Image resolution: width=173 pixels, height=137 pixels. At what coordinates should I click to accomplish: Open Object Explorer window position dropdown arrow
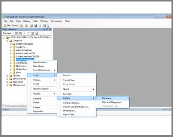[x=44, y=29]
